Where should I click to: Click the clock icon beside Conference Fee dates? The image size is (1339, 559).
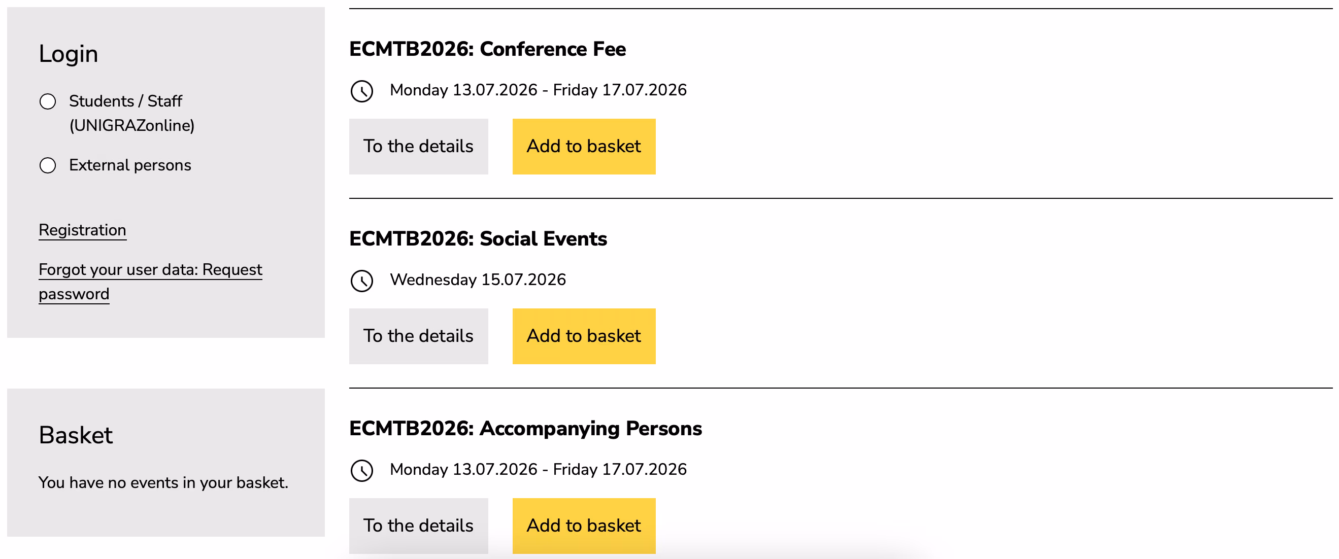coord(362,91)
